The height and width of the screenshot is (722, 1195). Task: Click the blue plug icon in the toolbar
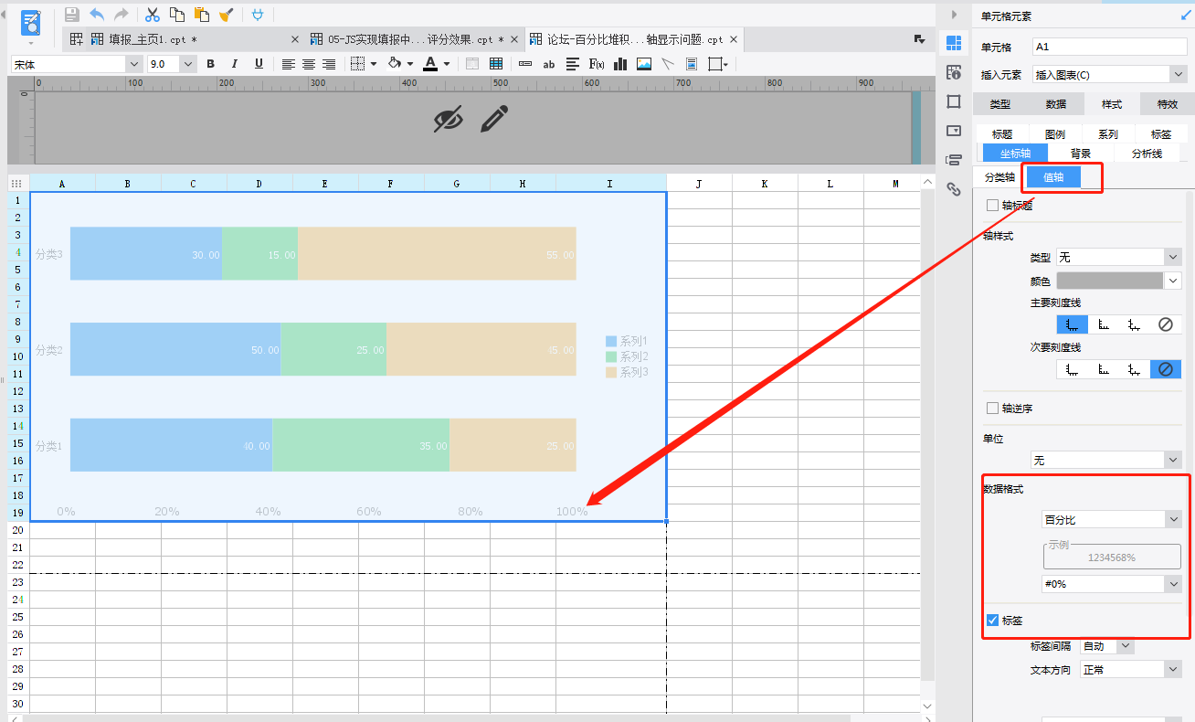pyautogui.click(x=259, y=15)
